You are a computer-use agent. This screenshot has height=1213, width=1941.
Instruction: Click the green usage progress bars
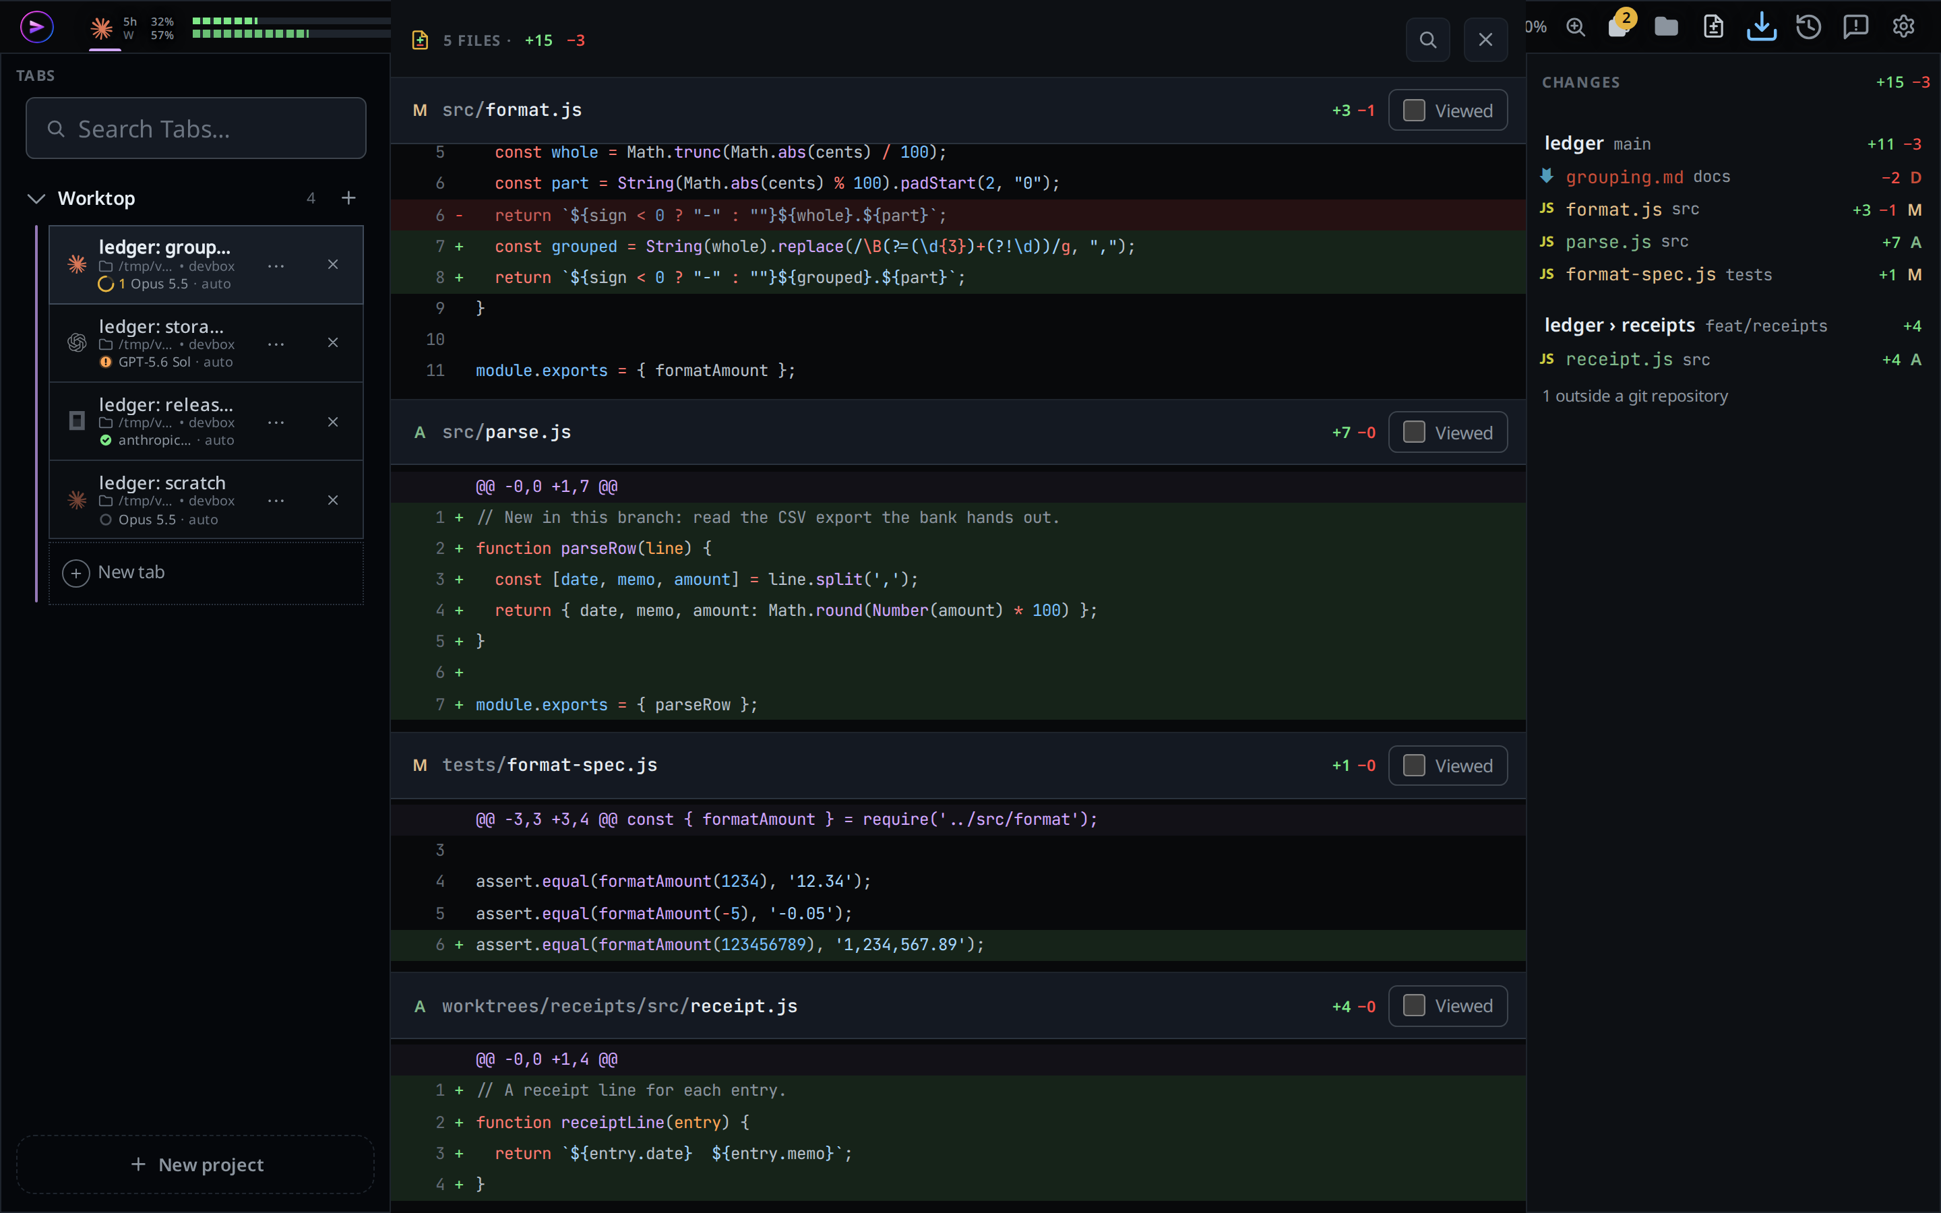(290, 27)
